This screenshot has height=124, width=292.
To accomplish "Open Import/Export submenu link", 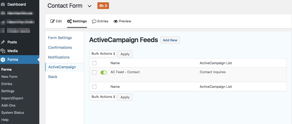I will tap(12, 98).
